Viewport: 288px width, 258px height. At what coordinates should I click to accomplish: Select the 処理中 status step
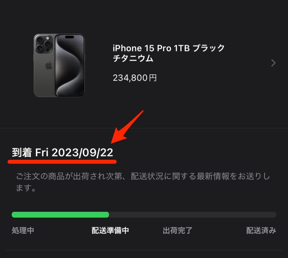tap(23, 230)
